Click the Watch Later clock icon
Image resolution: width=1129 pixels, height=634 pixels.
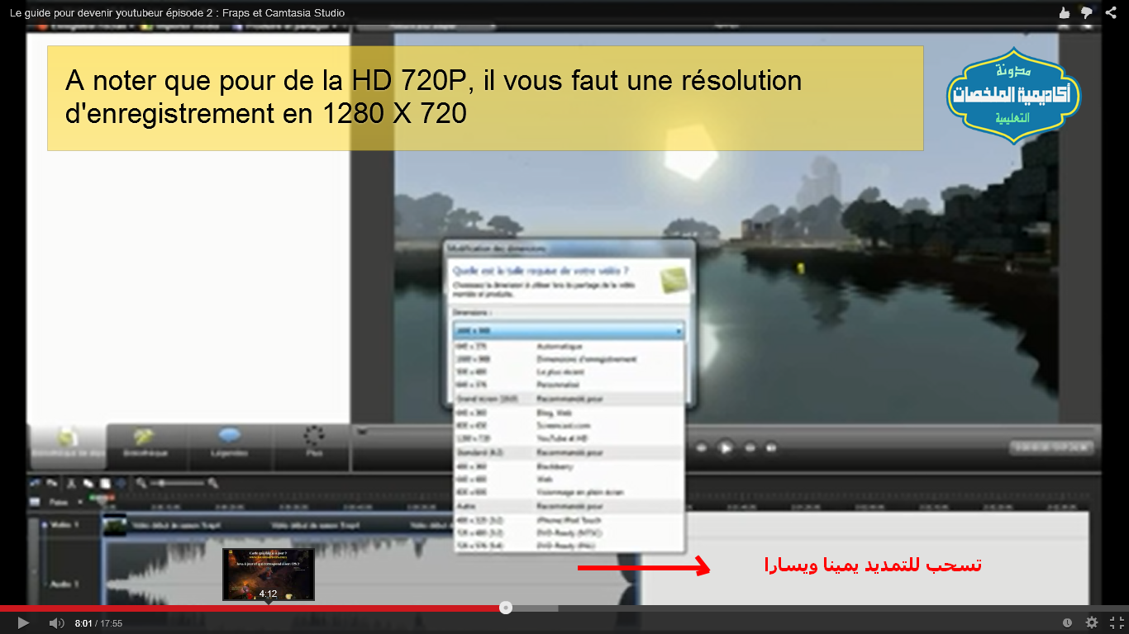click(1067, 623)
